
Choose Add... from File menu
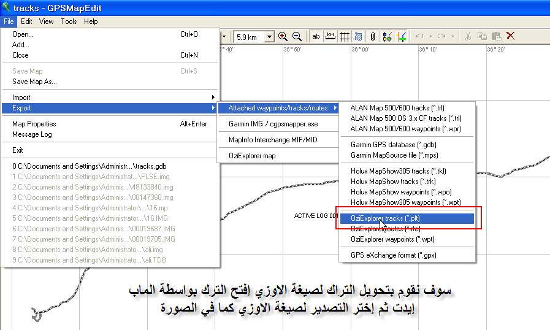[110, 45]
